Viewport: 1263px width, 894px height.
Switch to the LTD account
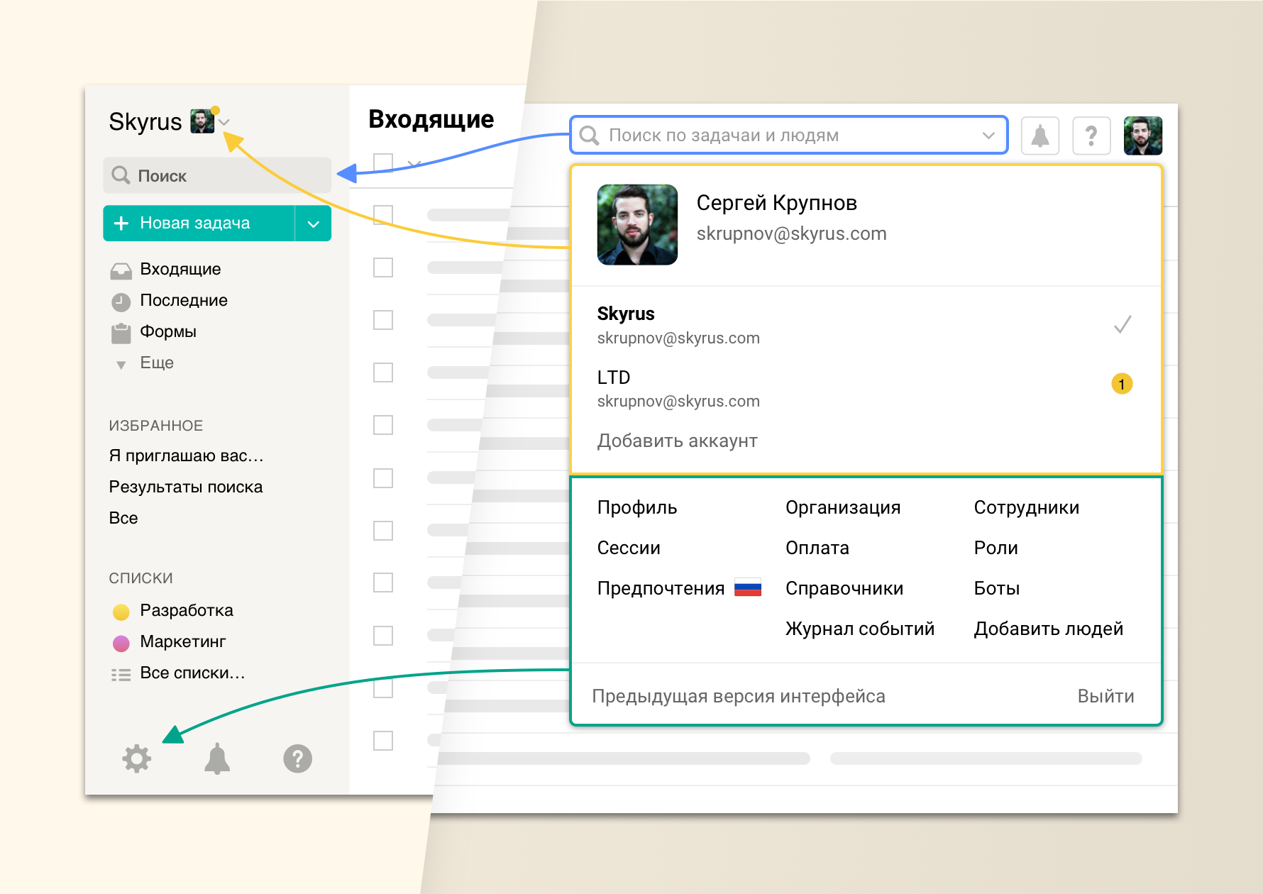coord(866,388)
